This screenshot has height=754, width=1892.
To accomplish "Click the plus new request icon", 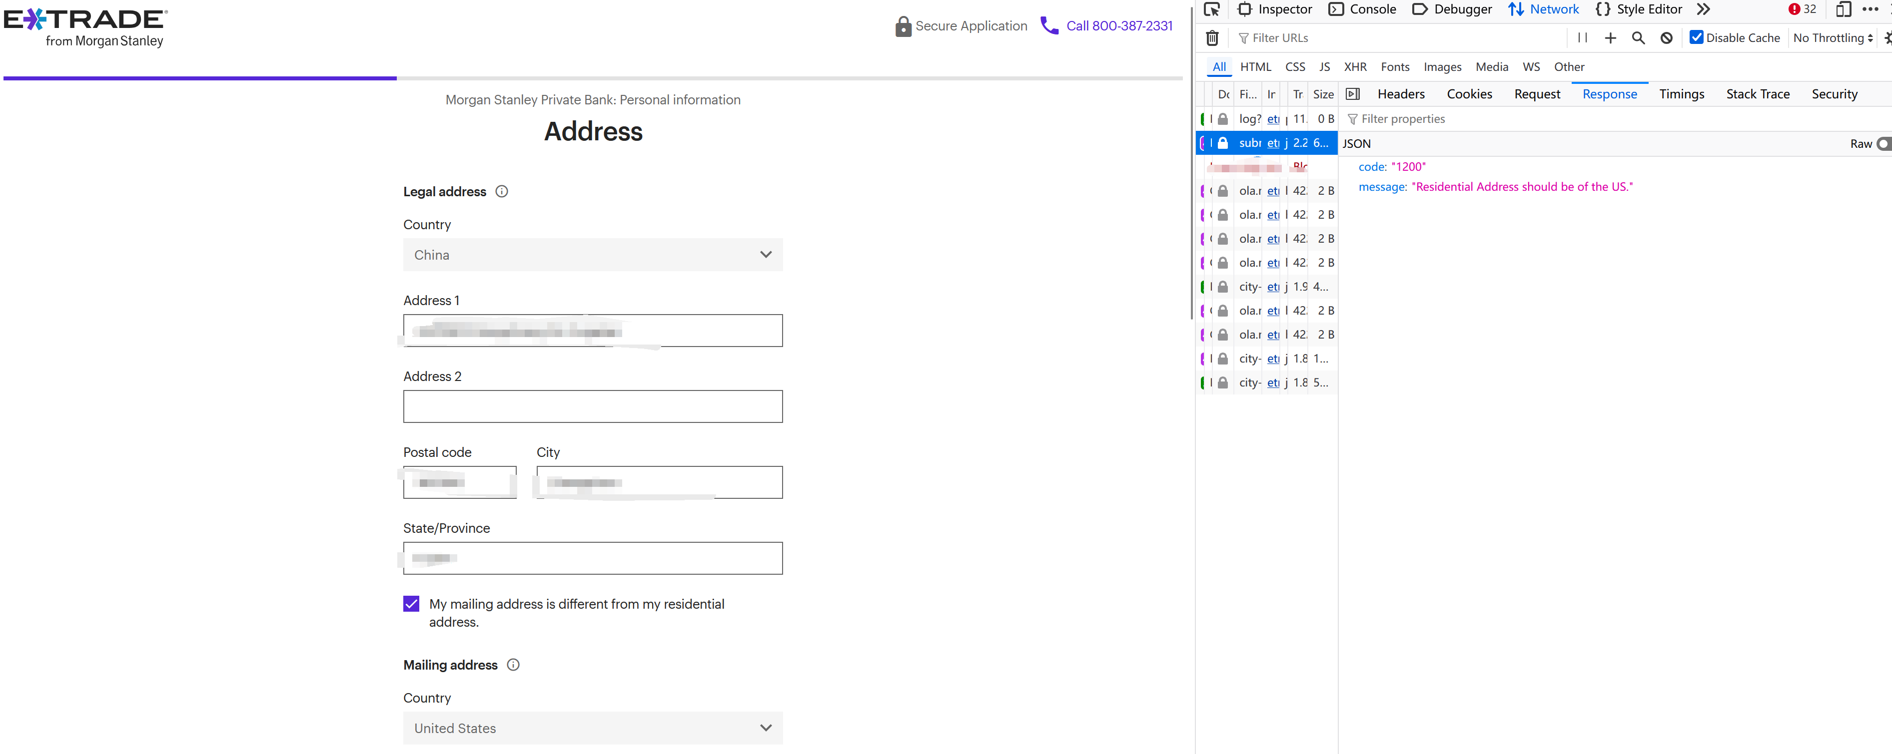I will [x=1610, y=38].
